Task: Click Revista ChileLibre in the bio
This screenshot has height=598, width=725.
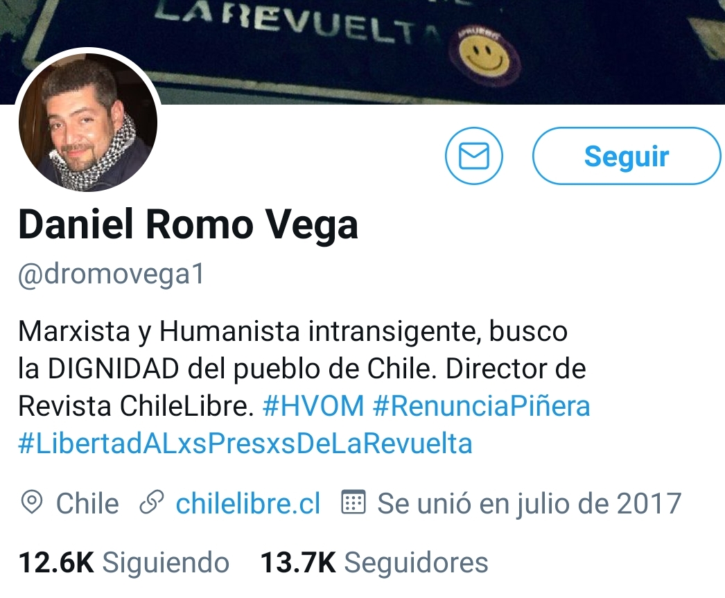Action: tap(136, 406)
